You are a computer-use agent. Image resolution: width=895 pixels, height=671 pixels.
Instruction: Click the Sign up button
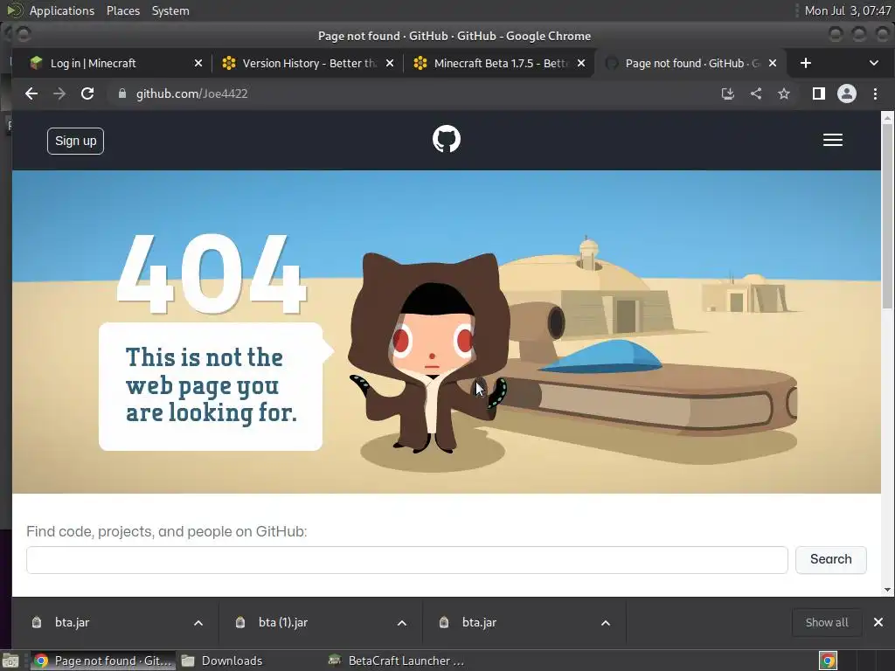coord(75,141)
